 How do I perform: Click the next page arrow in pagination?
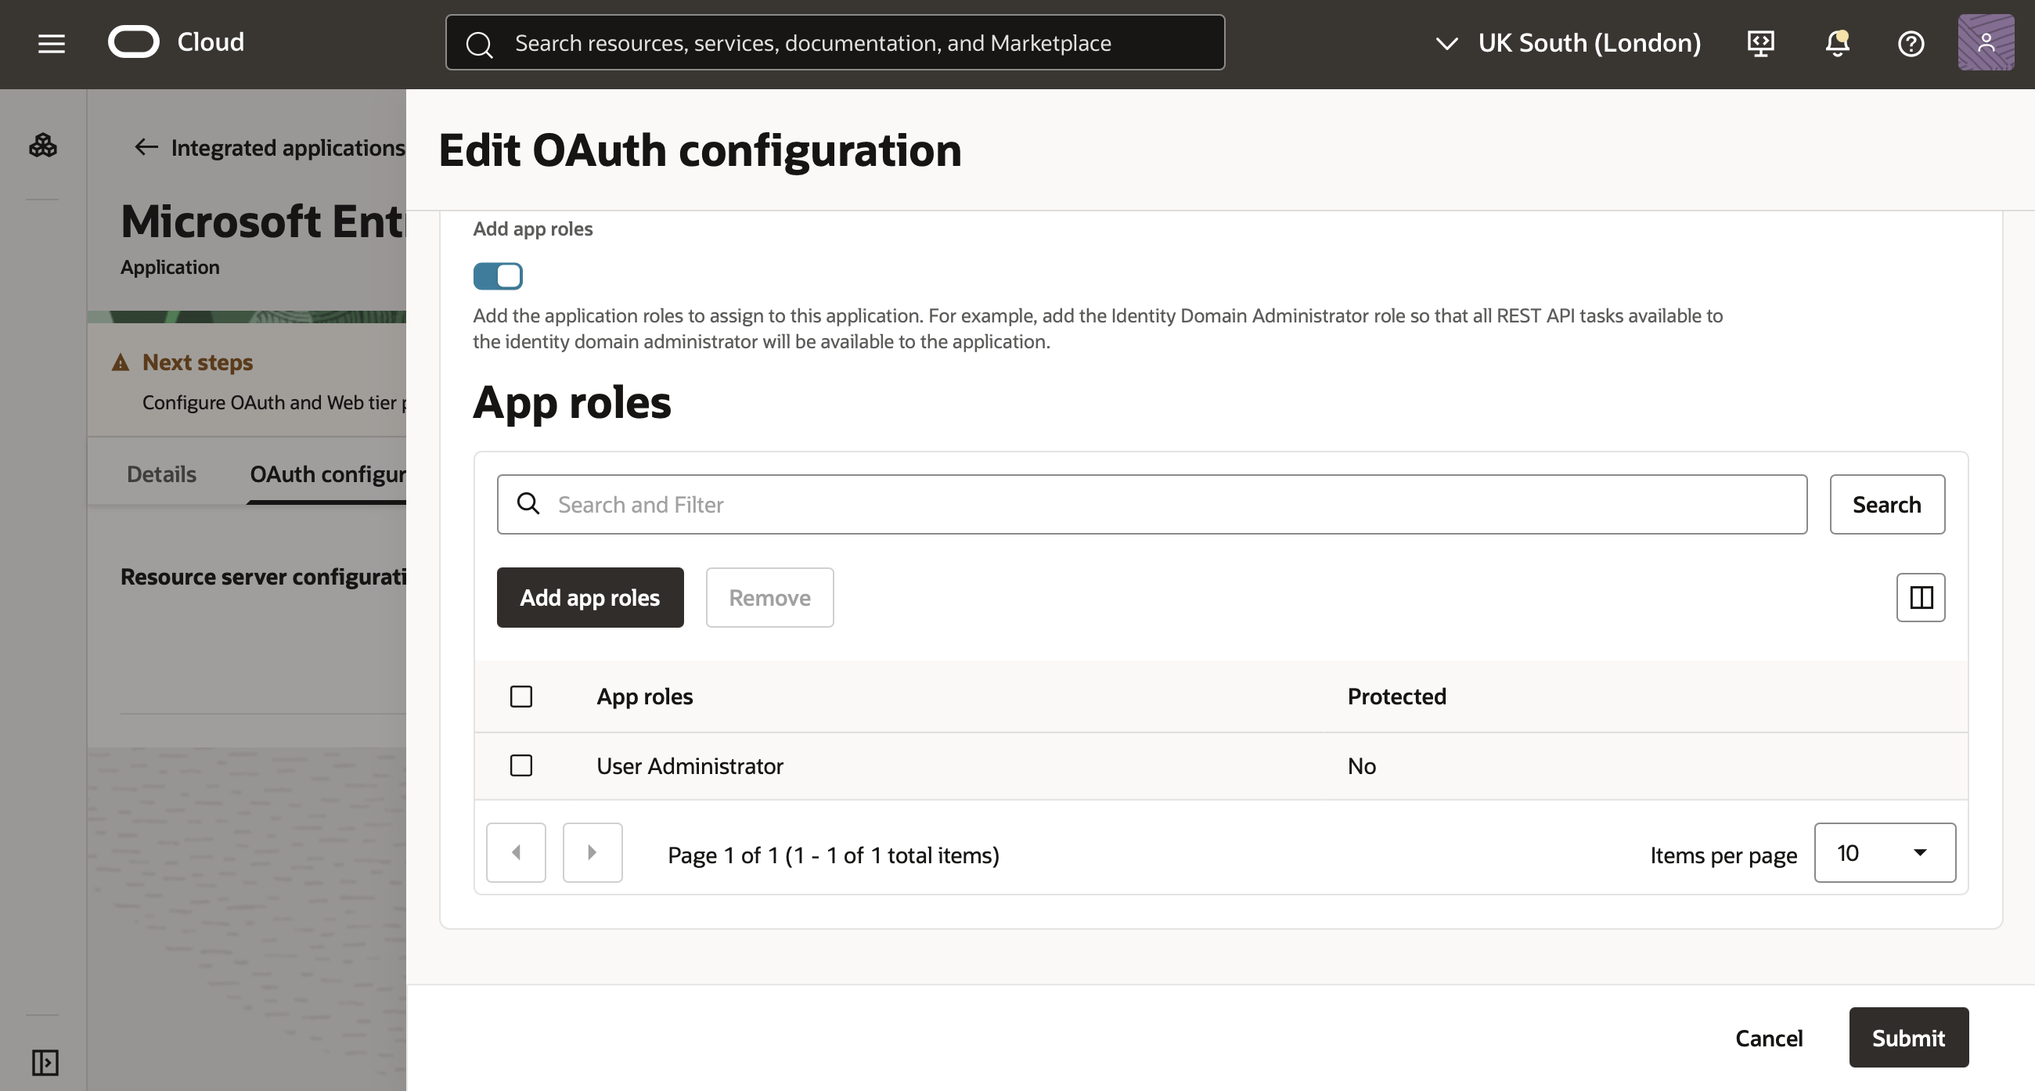pos(592,852)
